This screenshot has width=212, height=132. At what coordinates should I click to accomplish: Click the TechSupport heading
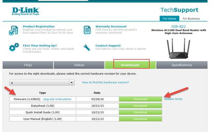[180, 10]
